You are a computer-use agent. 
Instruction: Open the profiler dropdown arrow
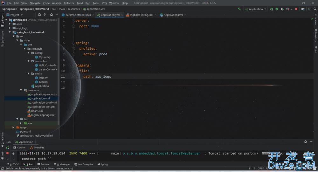[291, 9]
